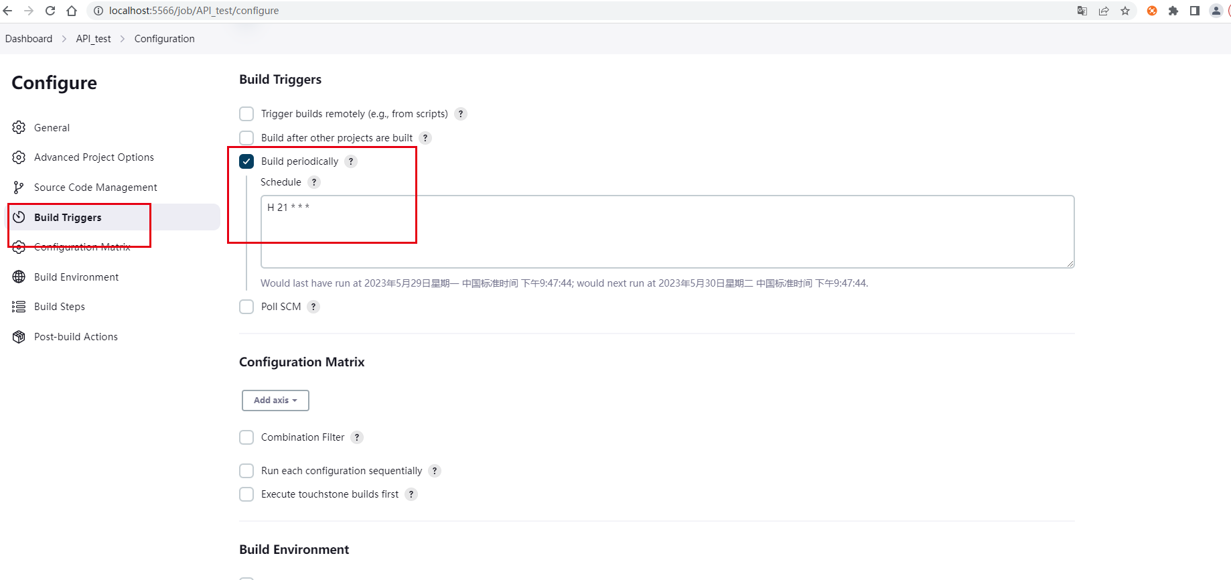
Task: Open Dashboard breadcrumb link
Action: (29, 39)
